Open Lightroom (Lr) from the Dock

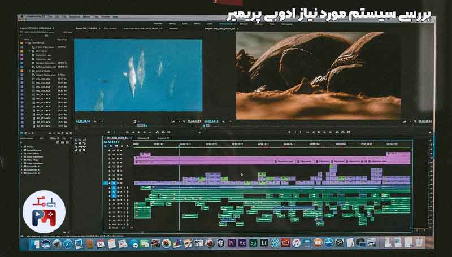coord(264,243)
